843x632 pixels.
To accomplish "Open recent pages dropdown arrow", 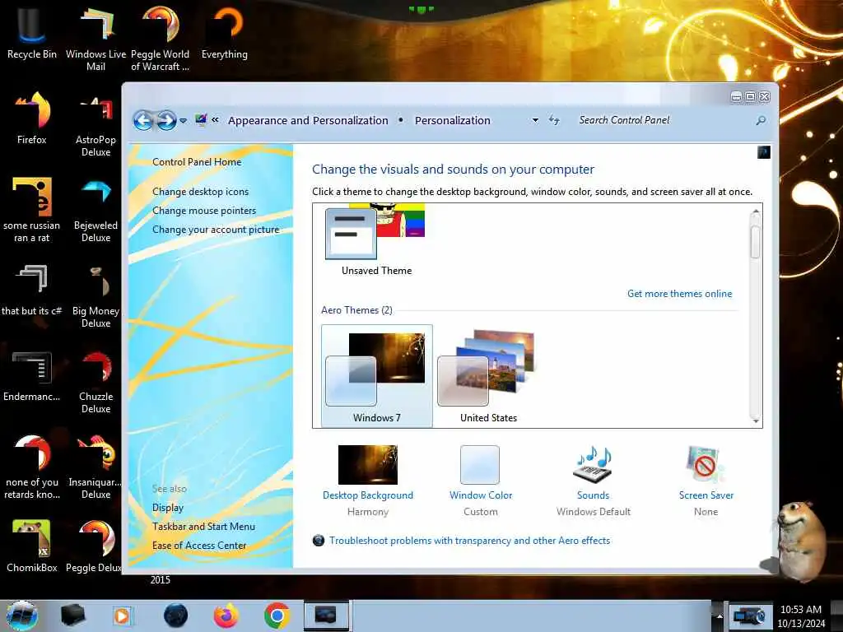I will pyautogui.click(x=184, y=121).
